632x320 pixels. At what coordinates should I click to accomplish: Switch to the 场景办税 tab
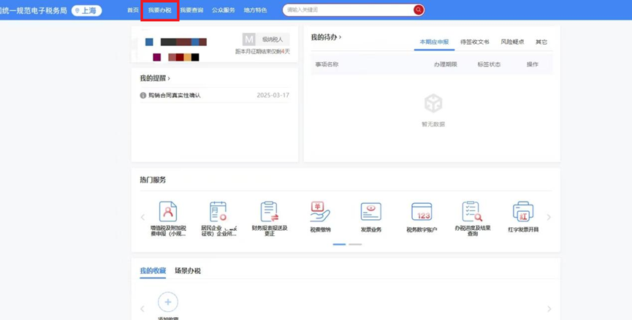click(x=188, y=271)
